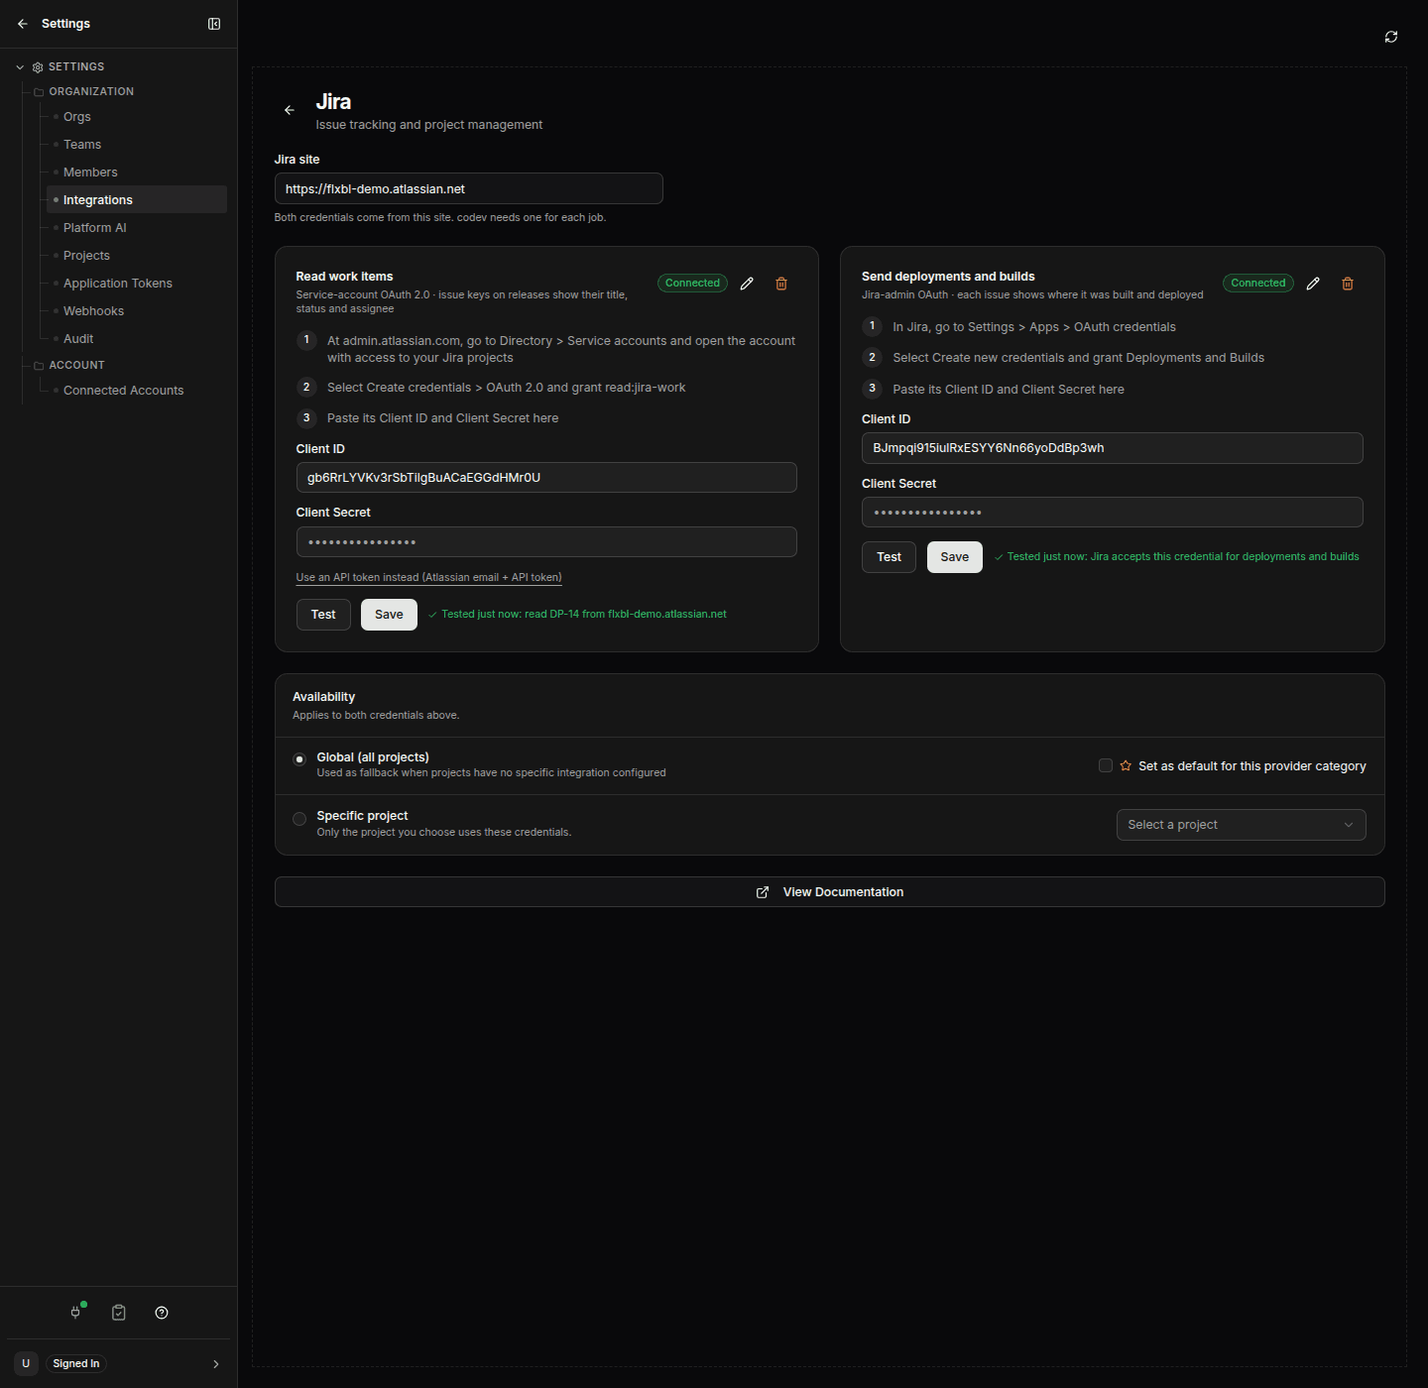The width and height of the screenshot is (1428, 1388).
Task: Open Webhooks settings
Action: click(x=93, y=311)
